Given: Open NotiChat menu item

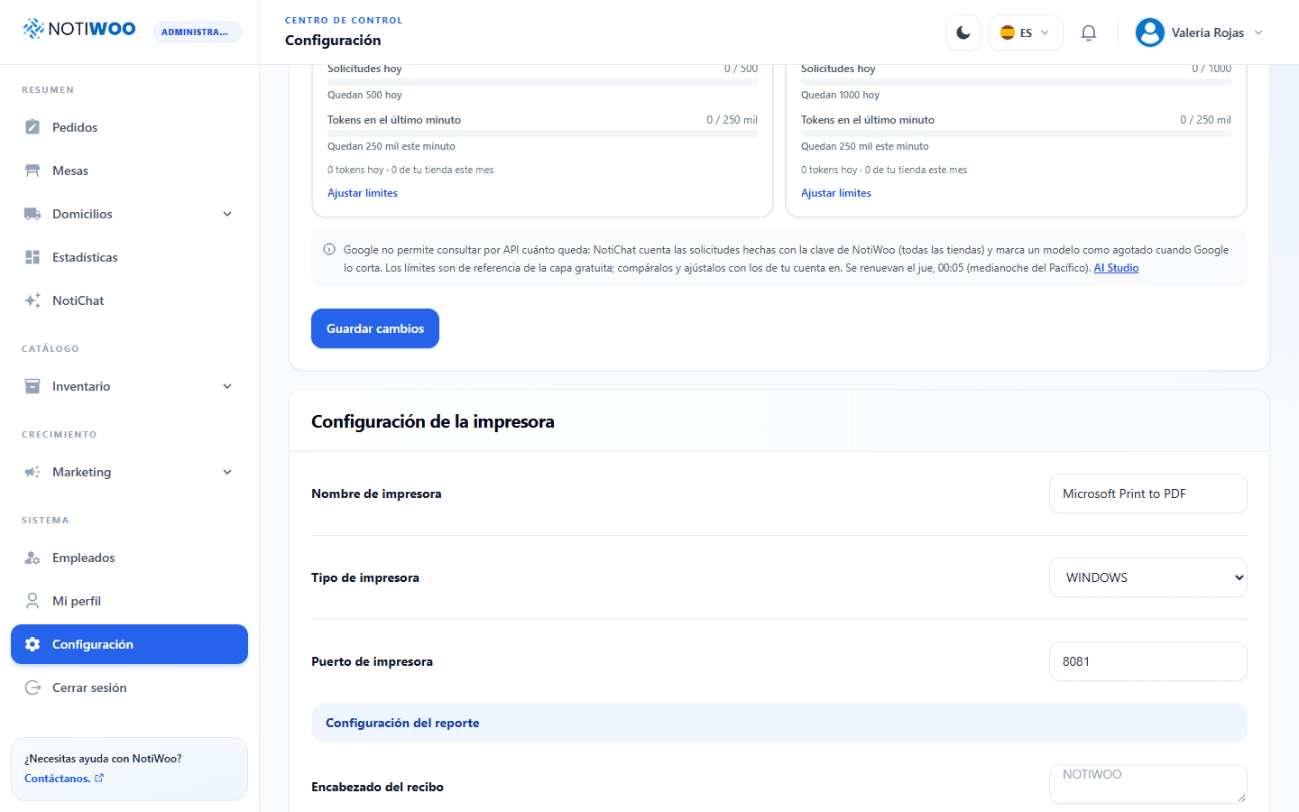Looking at the screenshot, I should (x=129, y=300).
